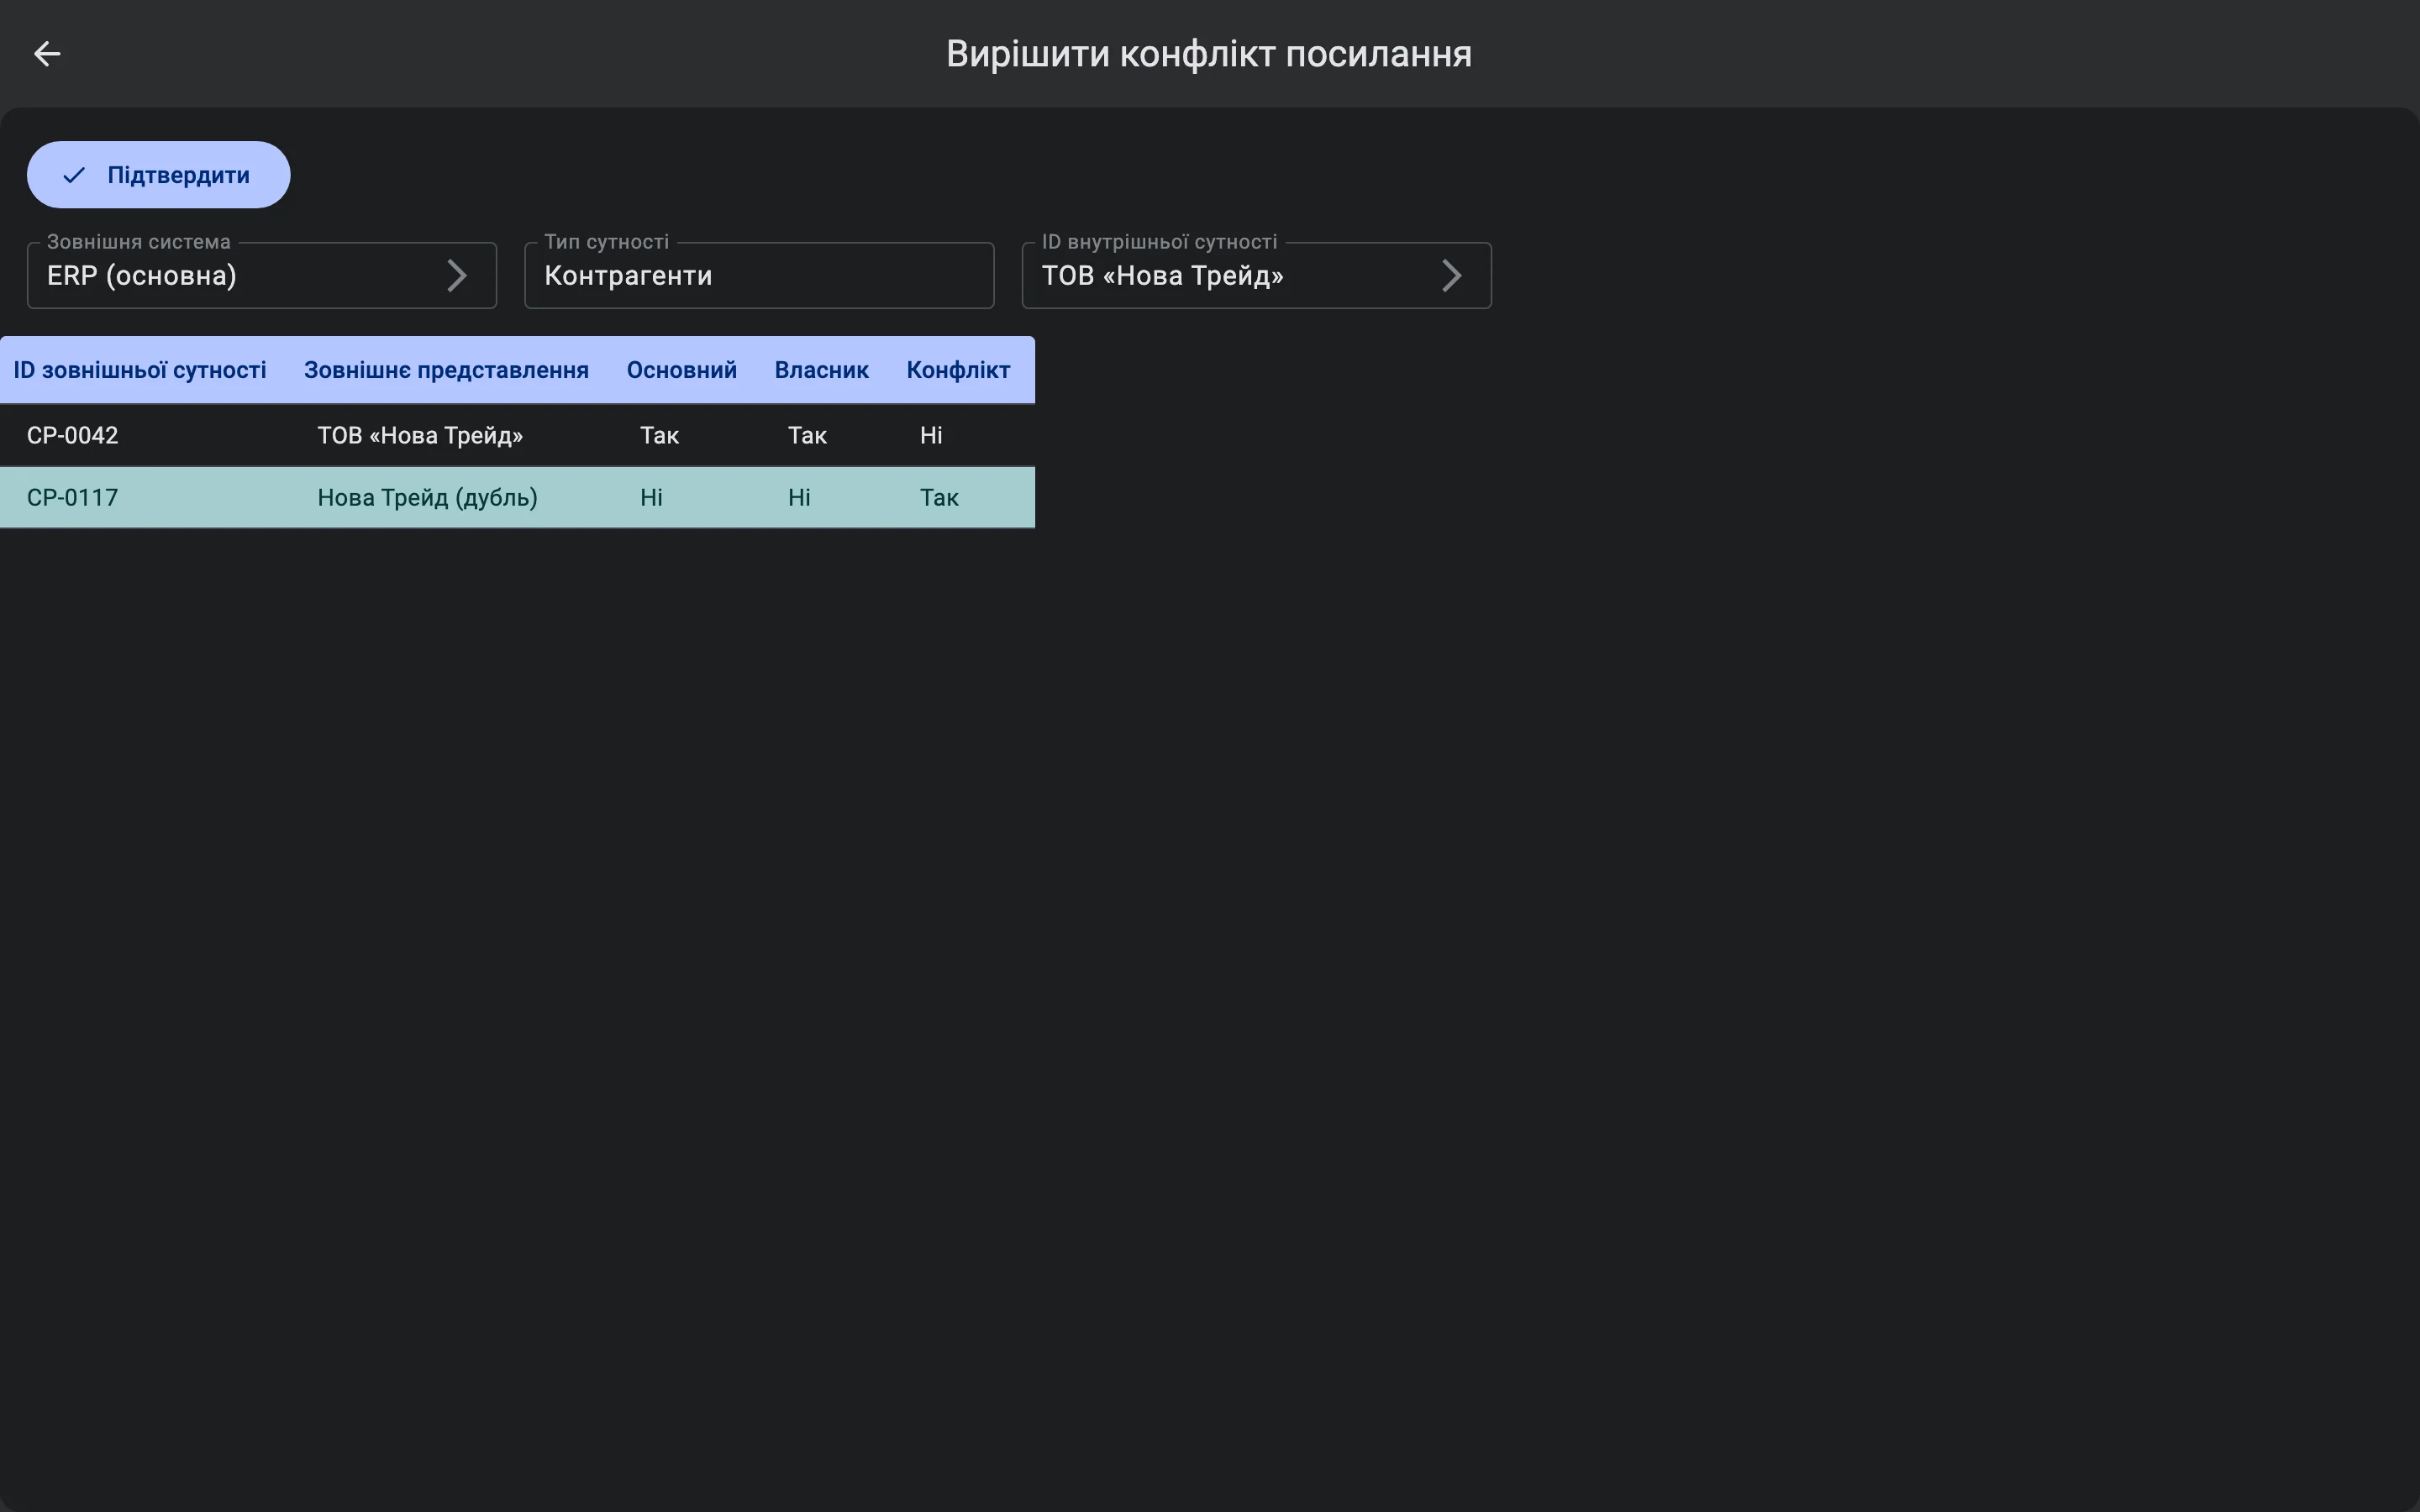The width and height of the screenshot is (2420, 1512).
Task: Click Основний value Так in CP-0042 row
Action: 659,435
